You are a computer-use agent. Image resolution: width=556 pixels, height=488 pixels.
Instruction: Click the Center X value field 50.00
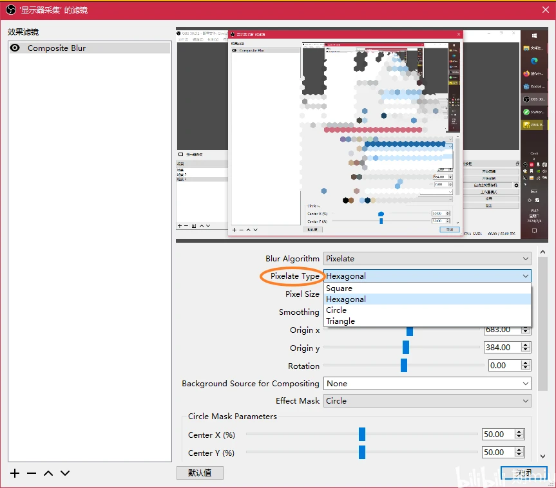[x=498, y=434]
